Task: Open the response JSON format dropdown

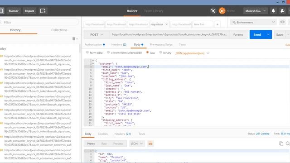Action: (x=137, y=144)
